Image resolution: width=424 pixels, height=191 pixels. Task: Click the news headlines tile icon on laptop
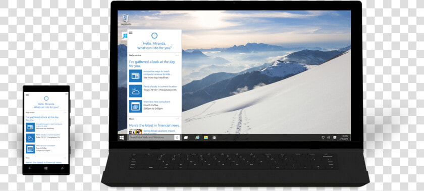point(135,76)
